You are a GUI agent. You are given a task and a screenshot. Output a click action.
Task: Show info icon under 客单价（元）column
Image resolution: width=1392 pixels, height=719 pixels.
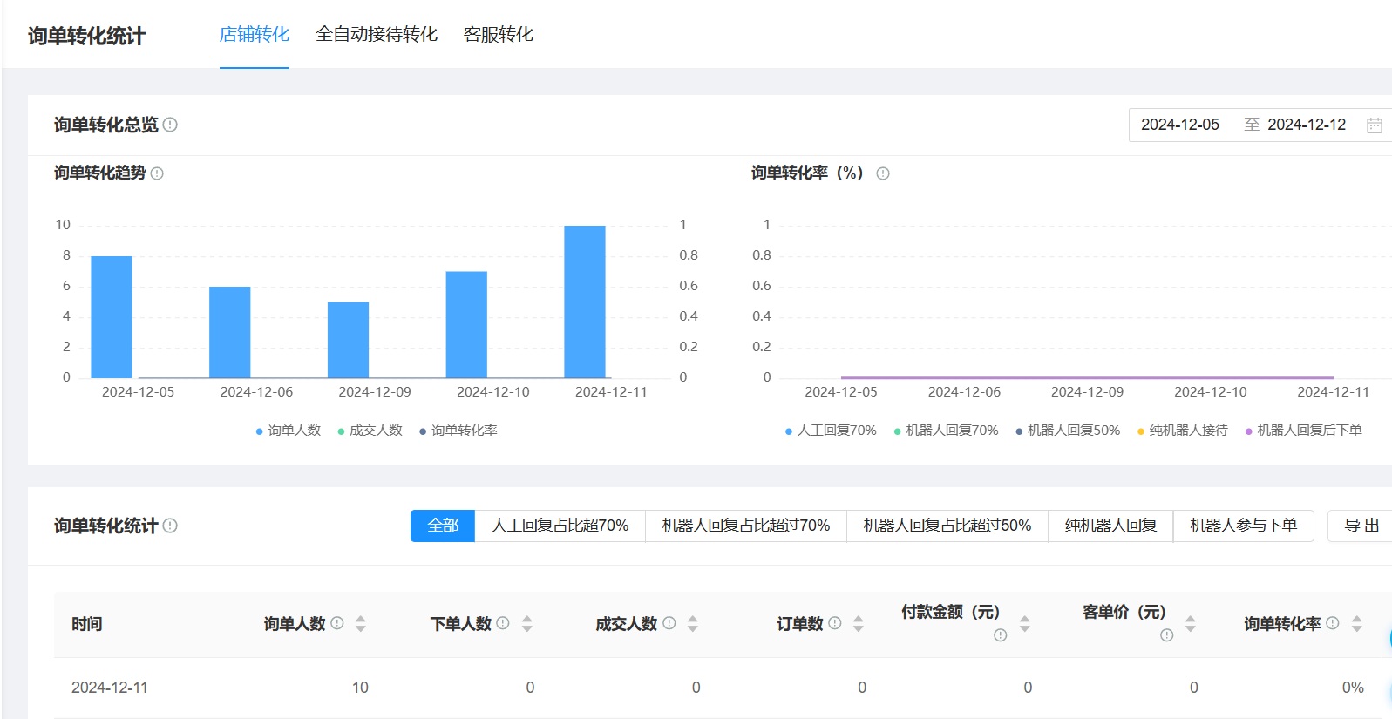click(1167, 635)
